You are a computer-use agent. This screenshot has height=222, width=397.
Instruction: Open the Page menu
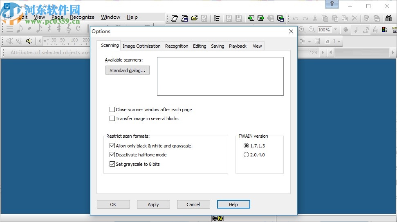57,17
